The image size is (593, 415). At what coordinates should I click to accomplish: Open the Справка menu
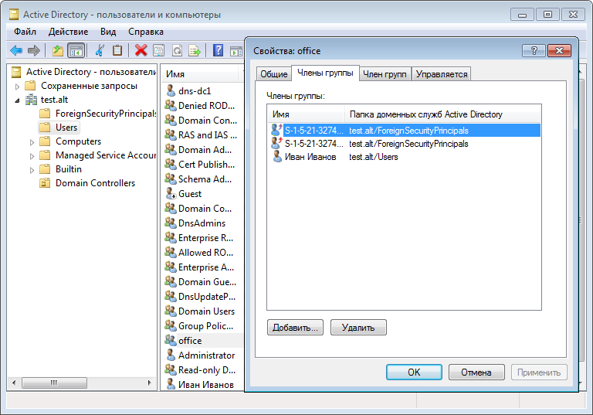tap(146, 32)
